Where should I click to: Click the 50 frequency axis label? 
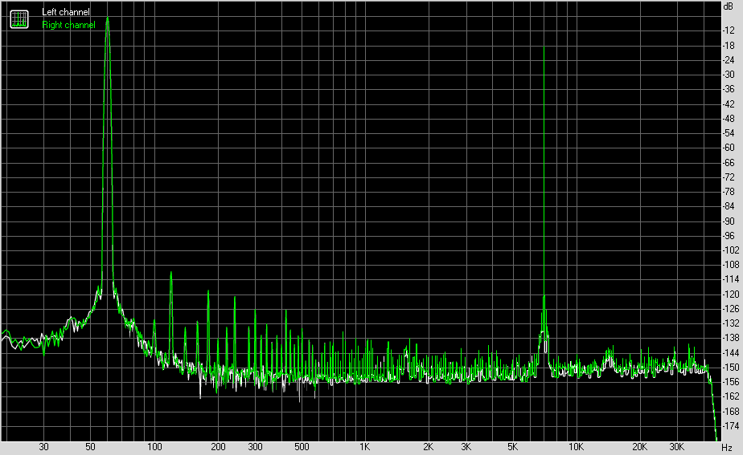pyautogui.click(x=91, y=447)
